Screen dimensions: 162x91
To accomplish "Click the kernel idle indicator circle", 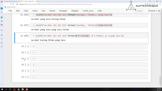I will coord(159,11).
